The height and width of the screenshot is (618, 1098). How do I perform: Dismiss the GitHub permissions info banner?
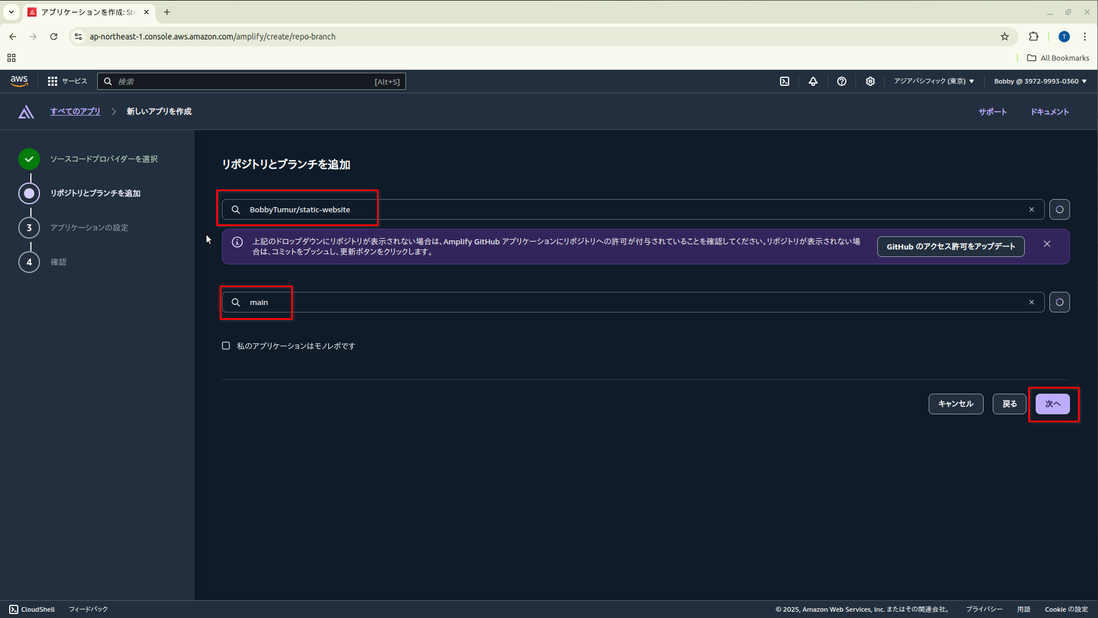pos(1047,244)
